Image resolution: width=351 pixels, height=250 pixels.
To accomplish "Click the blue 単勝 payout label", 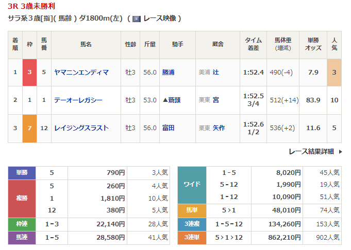I will tap(22, 173).
